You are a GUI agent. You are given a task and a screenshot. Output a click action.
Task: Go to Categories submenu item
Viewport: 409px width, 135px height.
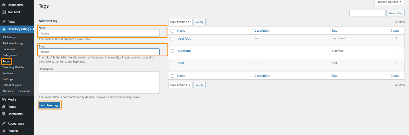point(9,55)
